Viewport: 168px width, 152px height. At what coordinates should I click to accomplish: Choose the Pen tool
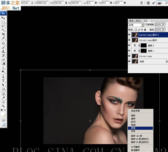click(3, 77)
